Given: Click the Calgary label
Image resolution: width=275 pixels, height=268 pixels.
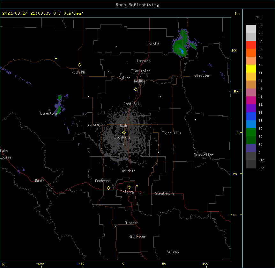Looking at the screenshot, I should point(128,192).
